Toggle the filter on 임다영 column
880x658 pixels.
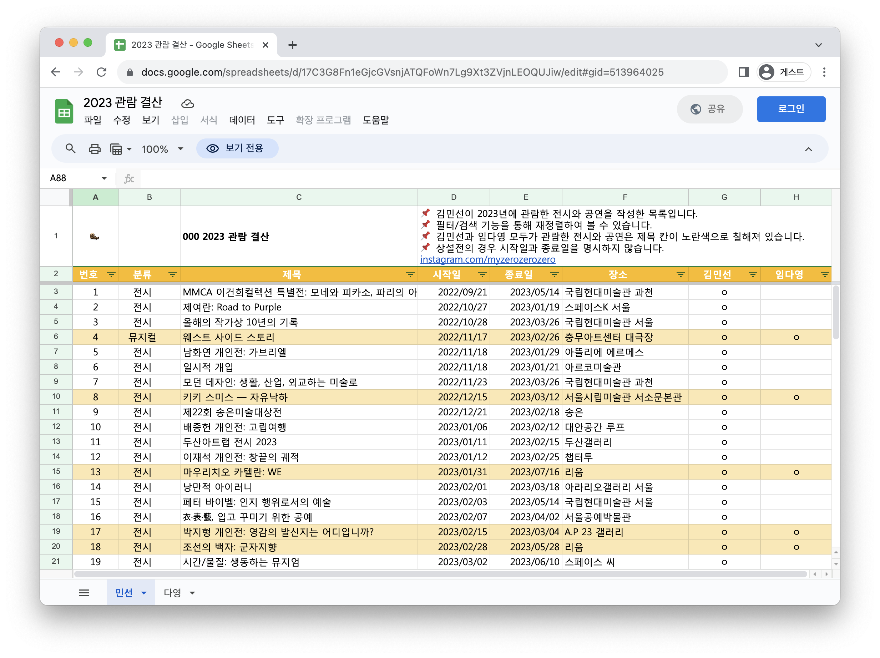click(x=824, y=274)
